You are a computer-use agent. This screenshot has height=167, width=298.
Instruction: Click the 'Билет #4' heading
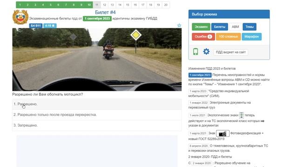[x=105, y=13]
